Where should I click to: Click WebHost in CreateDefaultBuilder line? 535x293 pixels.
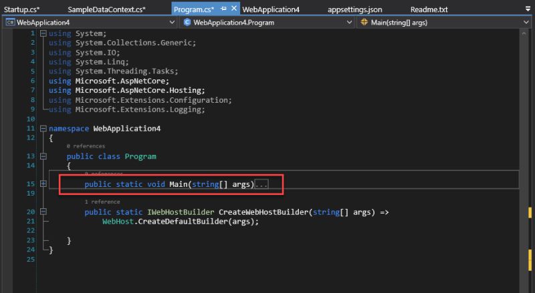pos(118,222)
